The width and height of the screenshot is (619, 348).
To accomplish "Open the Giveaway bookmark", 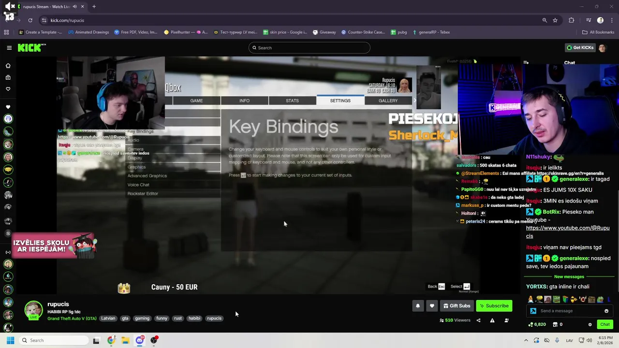I will tap(324, 32).
